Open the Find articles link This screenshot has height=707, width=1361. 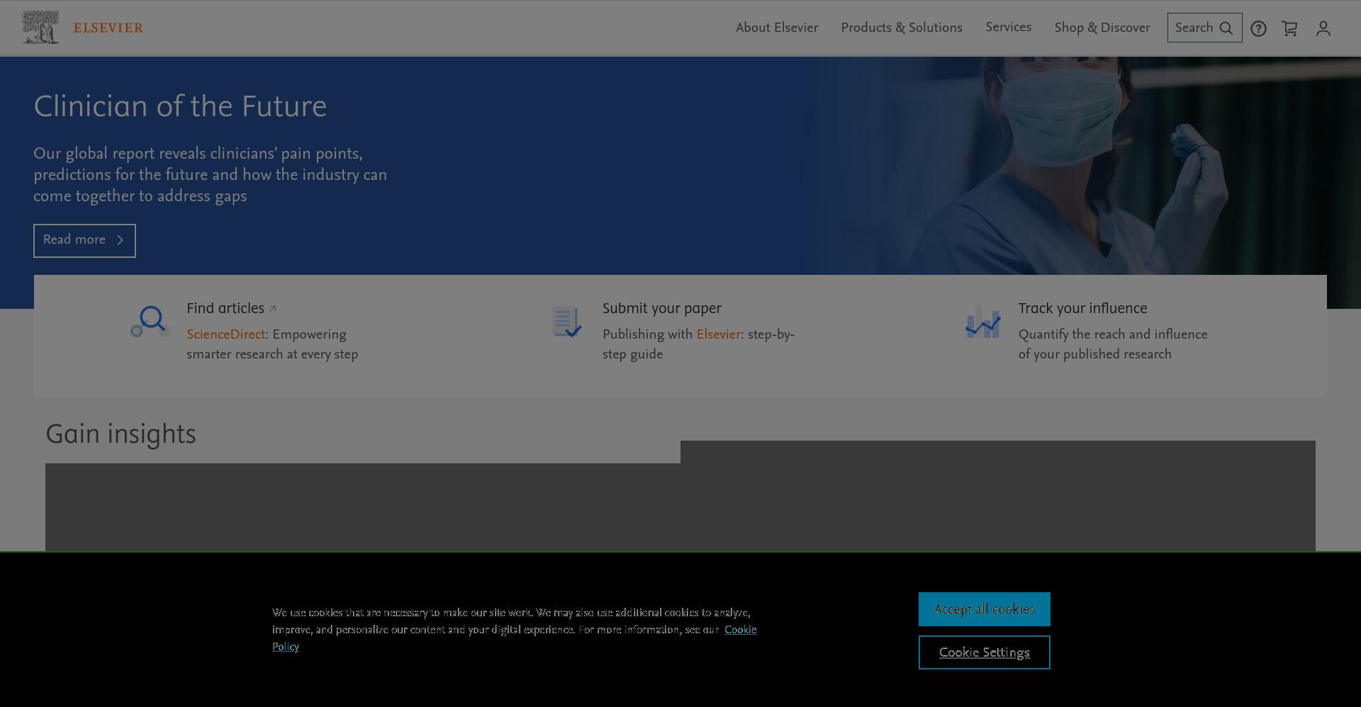(225, 308)
